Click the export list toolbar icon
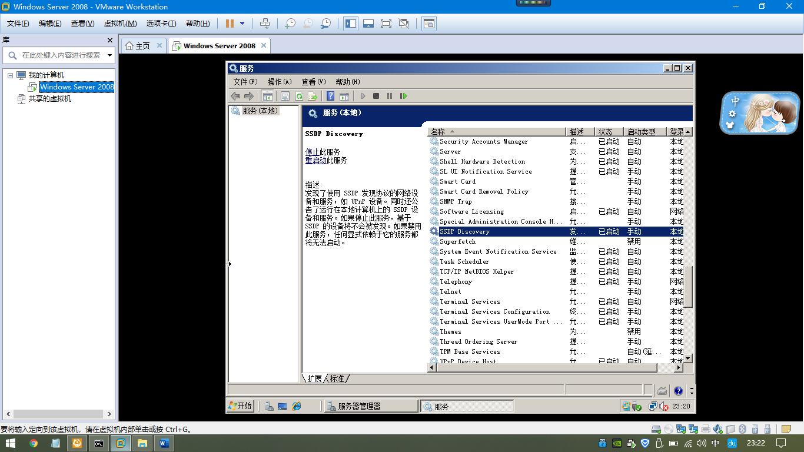The image size is (804, 452). [313, 96]
